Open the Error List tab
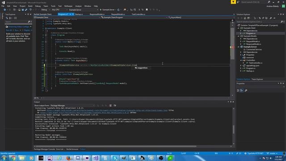This screenshot has height=161, width=286. point(60,149)
